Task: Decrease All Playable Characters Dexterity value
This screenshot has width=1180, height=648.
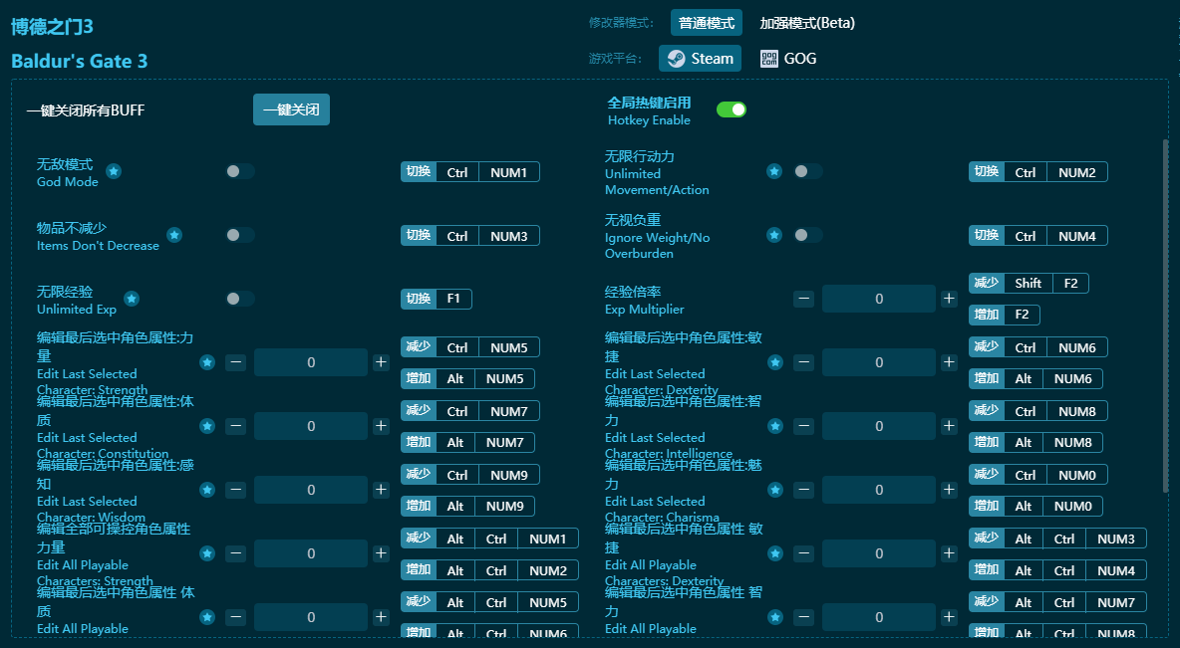Action: click(x=803, y=554)
